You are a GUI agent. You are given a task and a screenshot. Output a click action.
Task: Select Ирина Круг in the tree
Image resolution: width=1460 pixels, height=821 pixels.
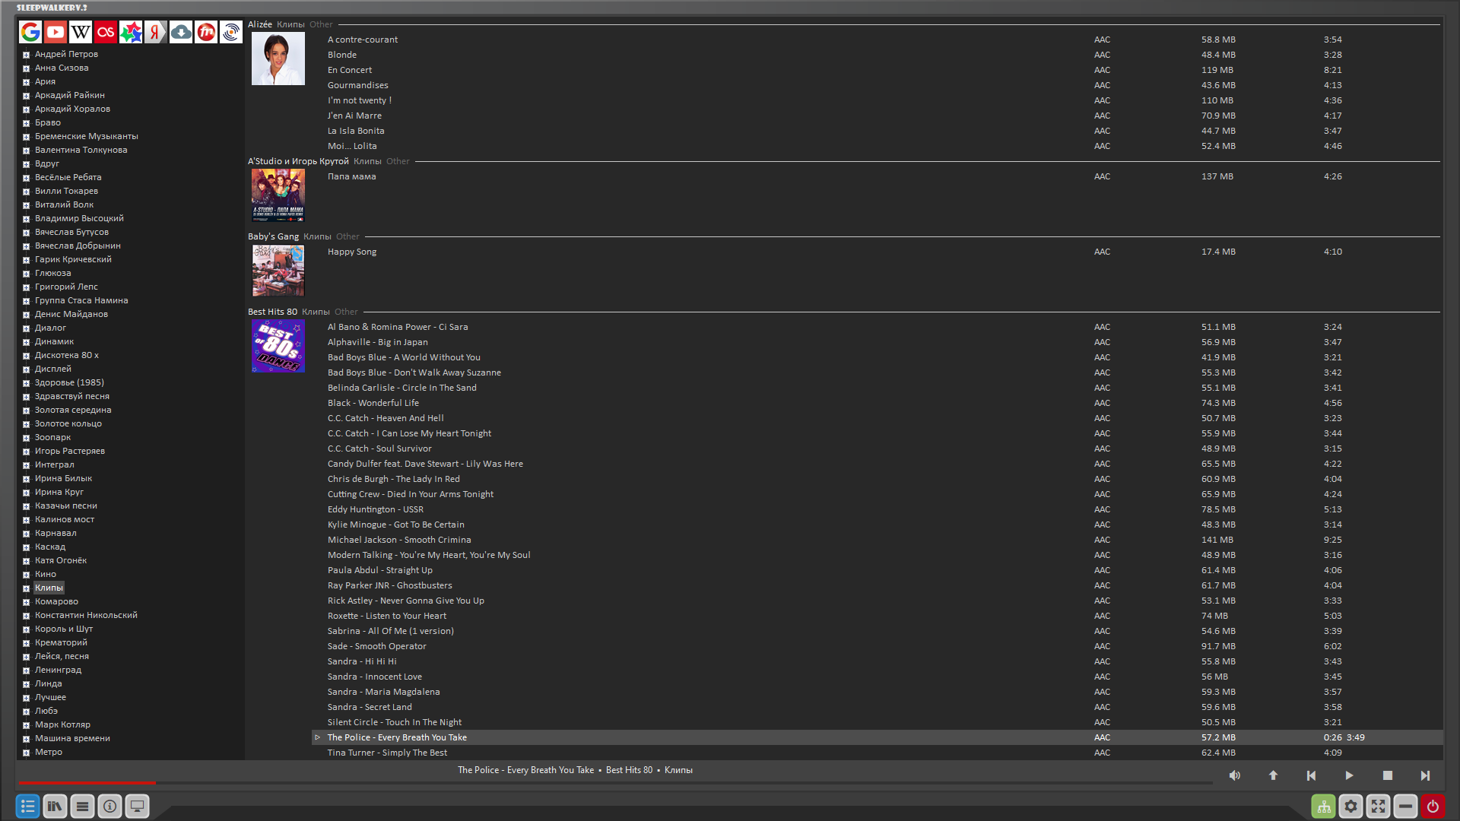59,492
